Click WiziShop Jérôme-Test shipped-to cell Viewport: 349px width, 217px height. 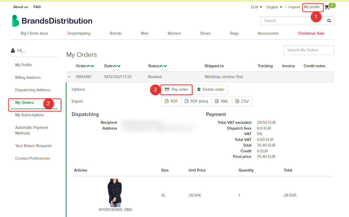(224, 77)
